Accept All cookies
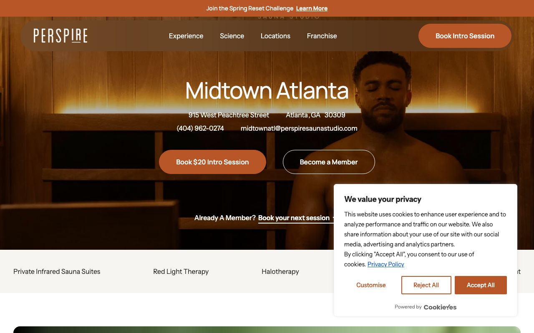This screenshot has height=333, width=534. coord(481,285)
